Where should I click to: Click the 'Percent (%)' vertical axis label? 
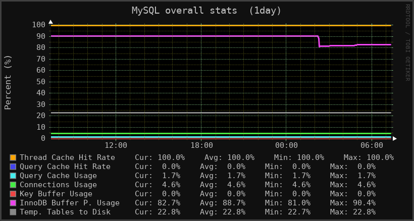(8, 82)
